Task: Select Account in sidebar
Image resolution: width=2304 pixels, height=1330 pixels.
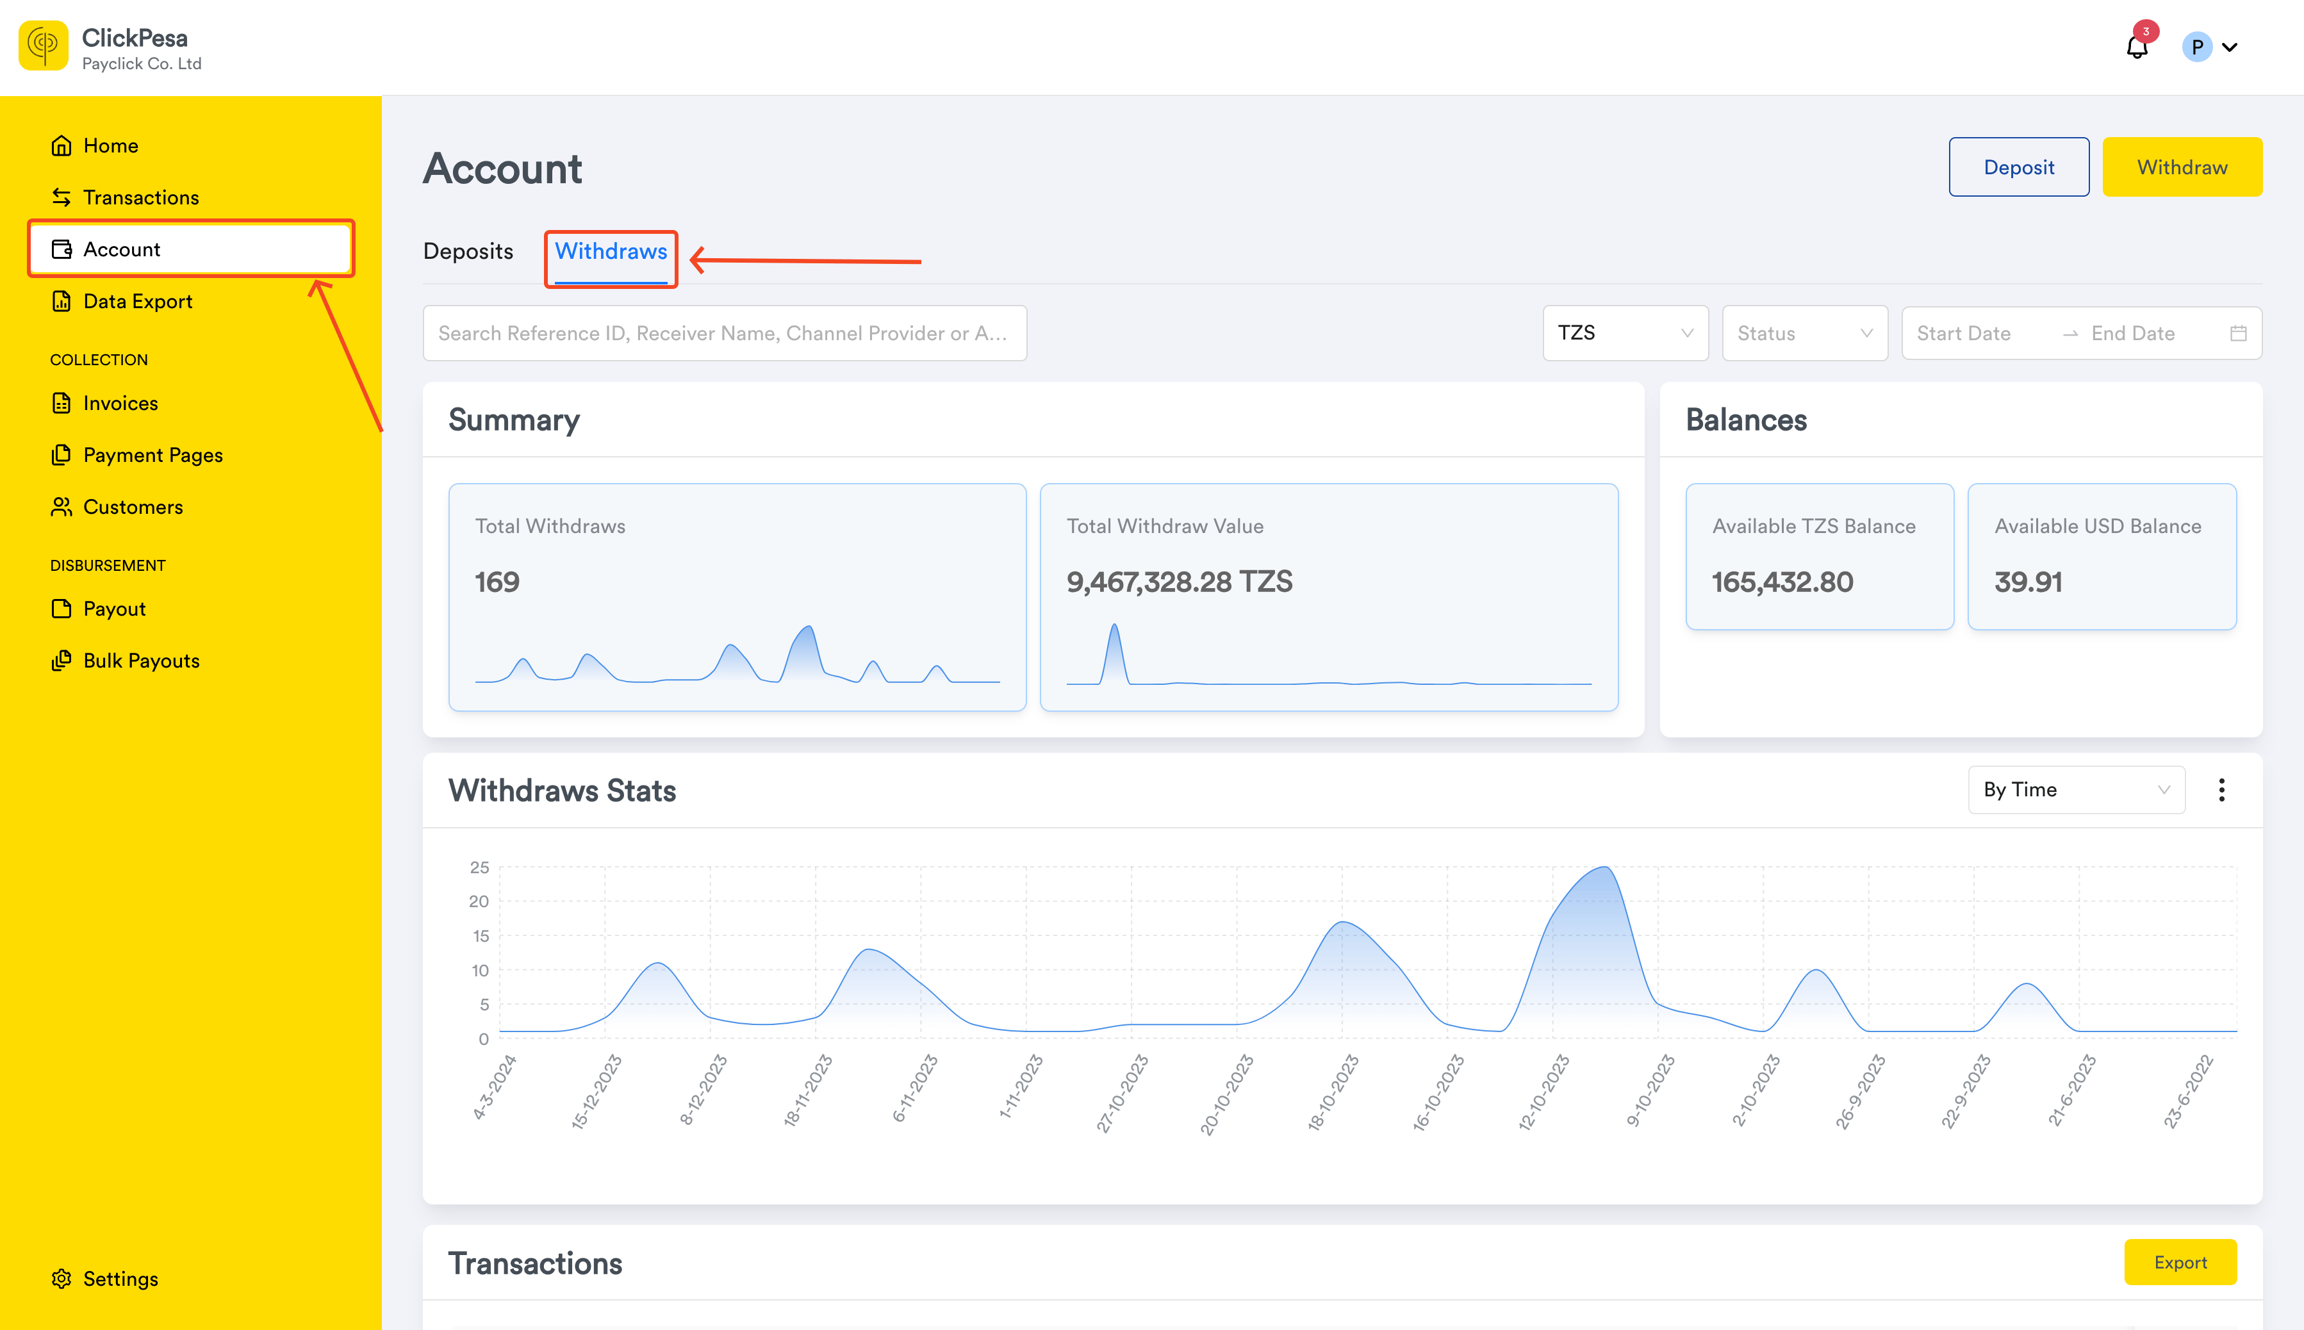Action: [x=191, y=249]
